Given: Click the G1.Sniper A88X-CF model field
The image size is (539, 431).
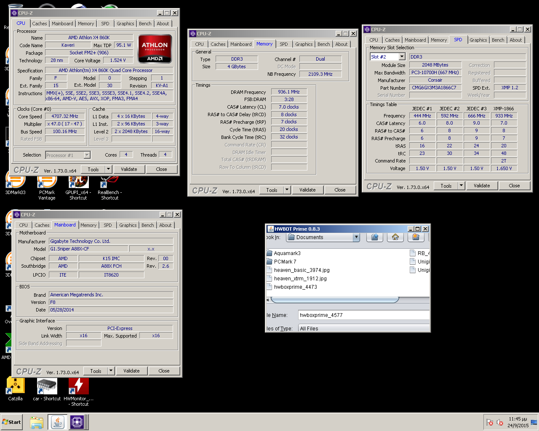Looking at the screenshot, I should point(88,249).
